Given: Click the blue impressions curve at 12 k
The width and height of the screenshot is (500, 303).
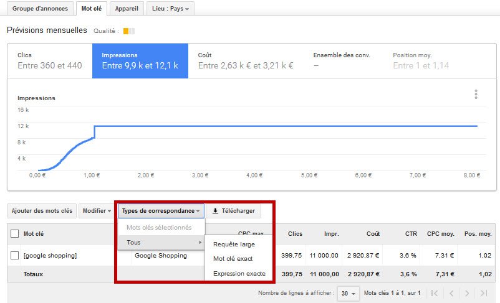Looking at the screenshot, I should [286, 126].
